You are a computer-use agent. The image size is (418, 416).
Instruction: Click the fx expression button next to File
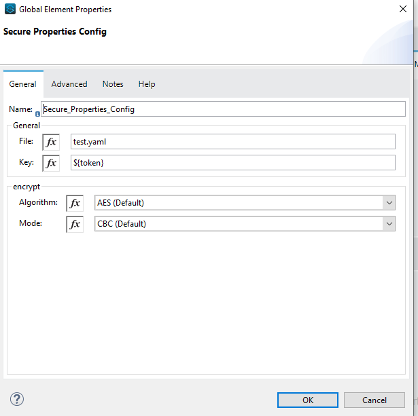51,142
